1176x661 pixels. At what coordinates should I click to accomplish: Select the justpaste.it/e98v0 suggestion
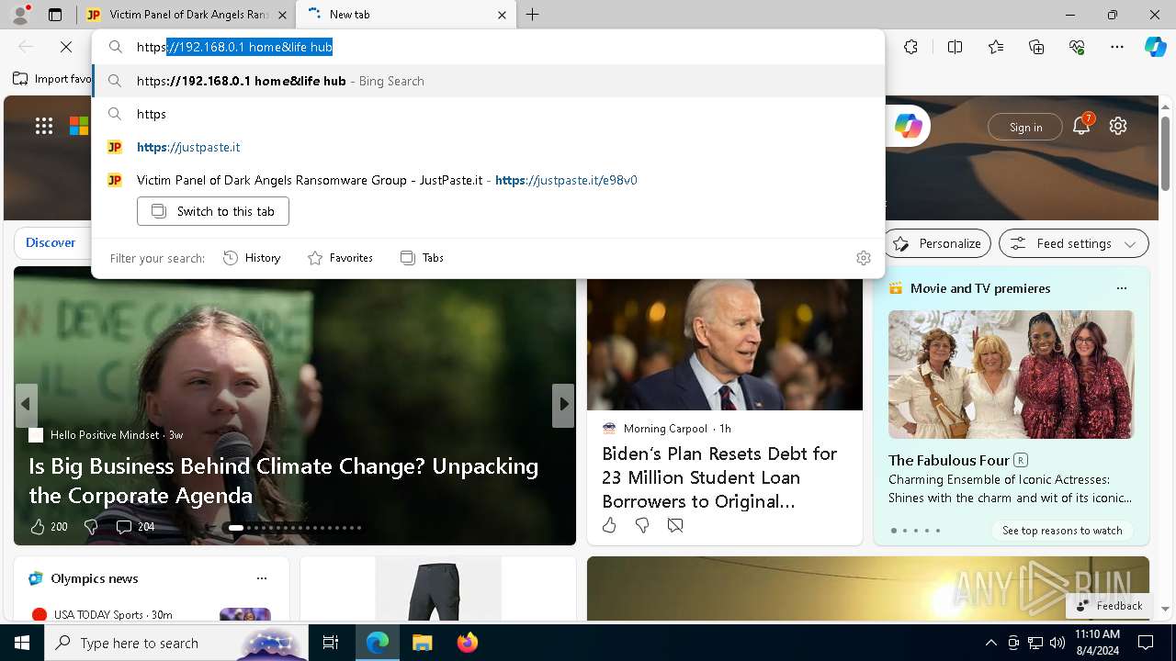tap(488, 180)
